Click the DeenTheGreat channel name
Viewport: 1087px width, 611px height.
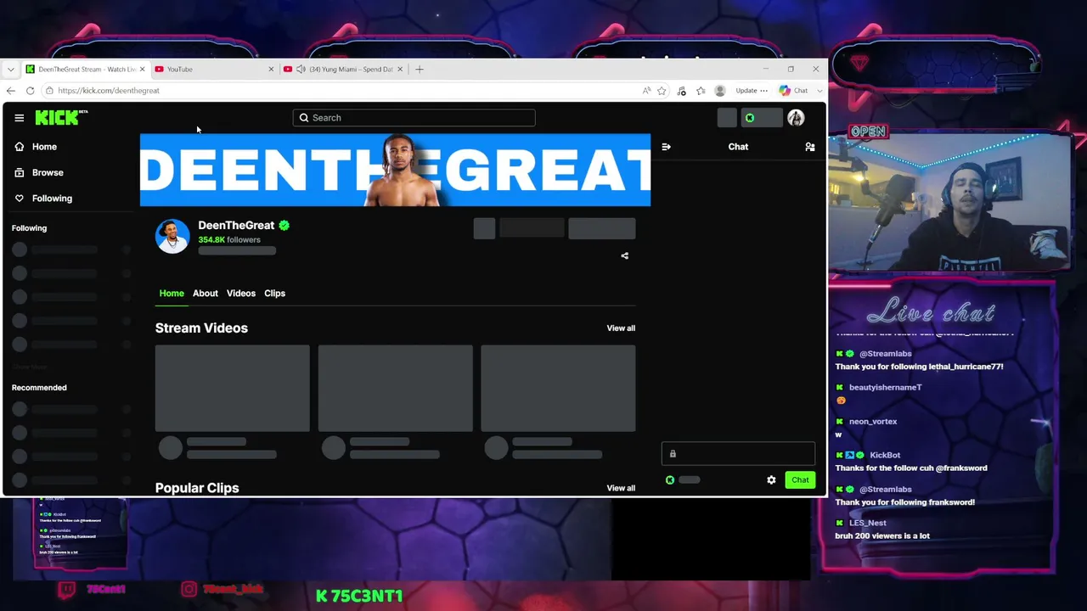point(236,226)
